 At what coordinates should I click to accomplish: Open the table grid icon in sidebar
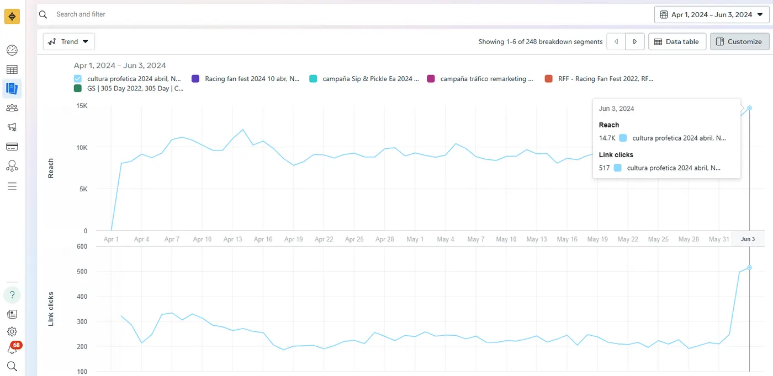click(12, 69)
